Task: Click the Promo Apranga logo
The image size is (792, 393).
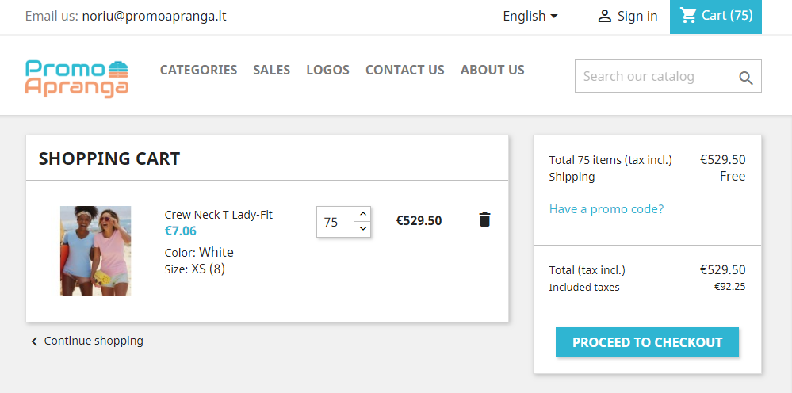Action: click(77, 78)
